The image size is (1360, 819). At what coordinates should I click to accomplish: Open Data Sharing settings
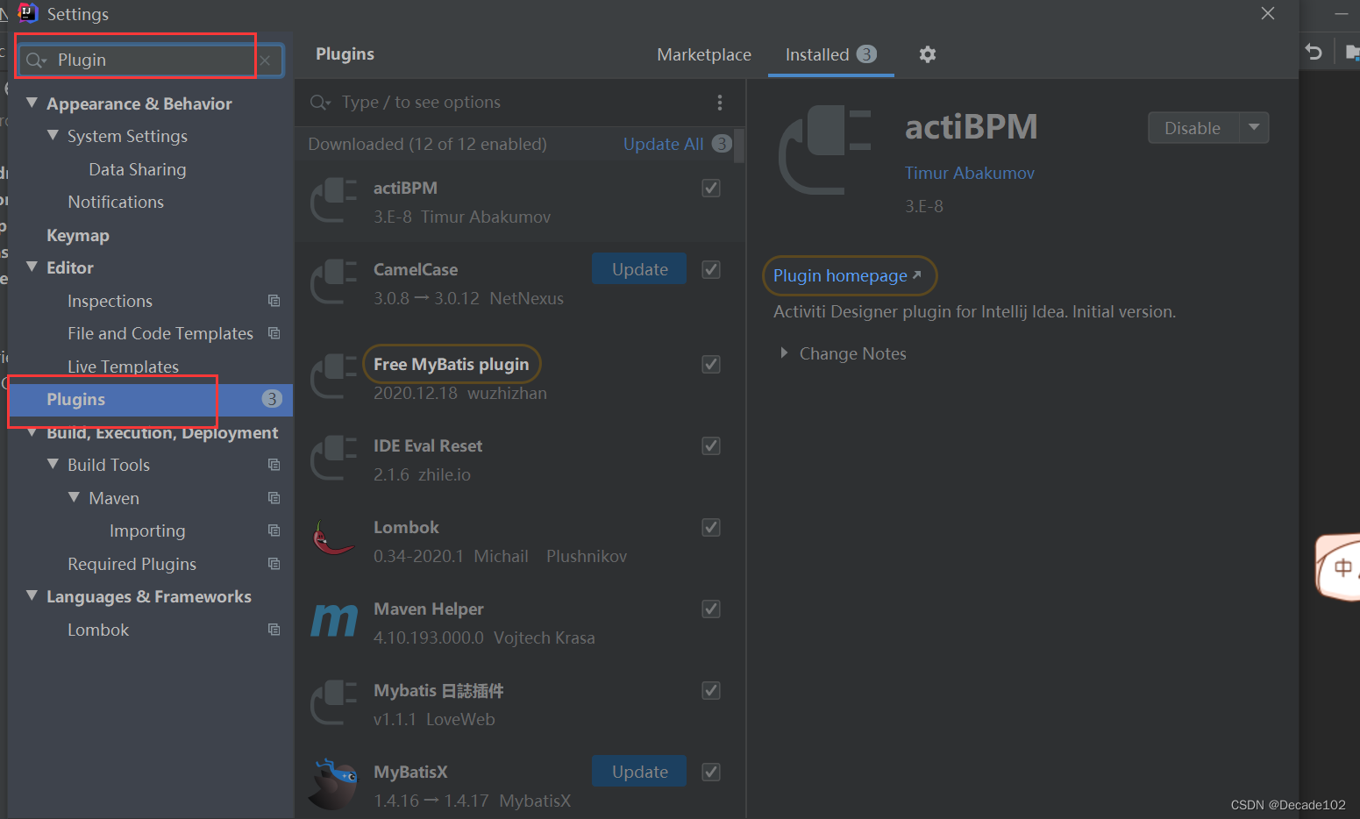click(138, 169)
